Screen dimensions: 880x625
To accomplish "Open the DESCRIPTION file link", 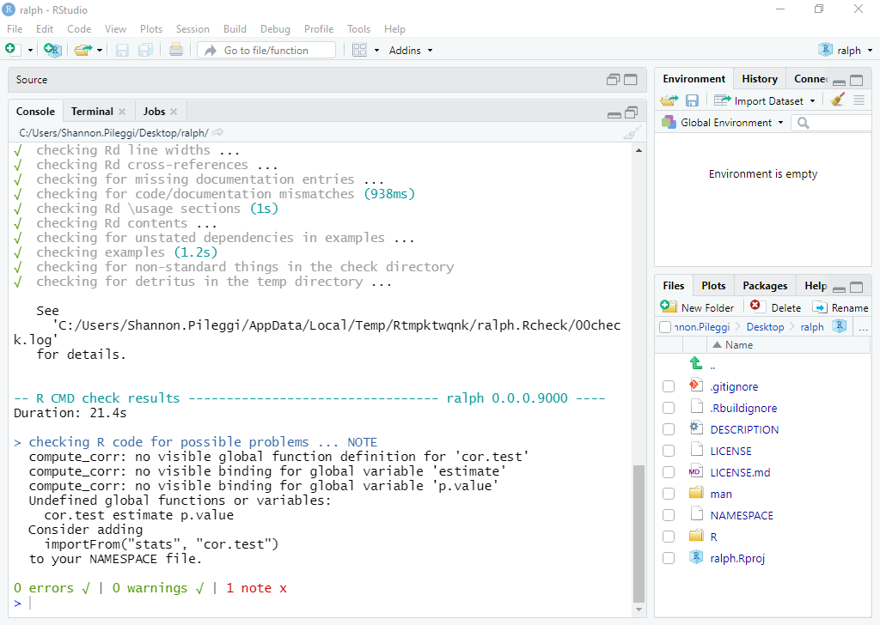I will tap(744, 430).
